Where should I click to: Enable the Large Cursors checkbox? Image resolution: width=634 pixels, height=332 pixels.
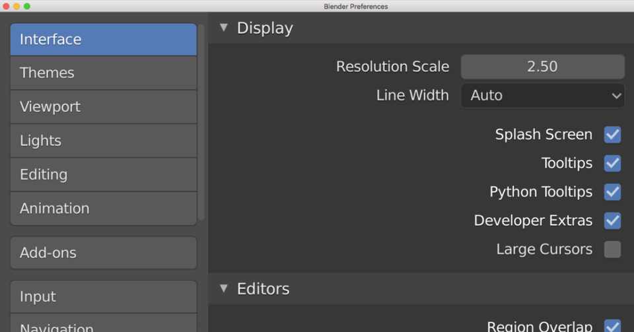612,249
